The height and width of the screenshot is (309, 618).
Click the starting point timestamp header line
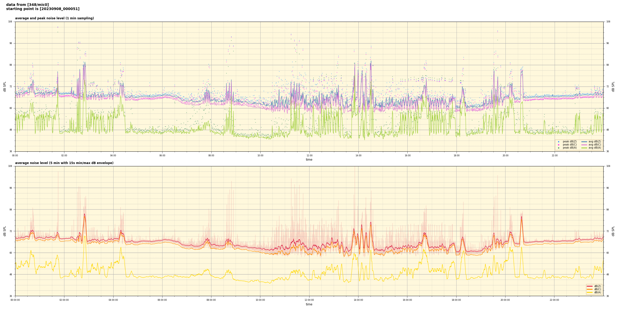click(x=43, y=9)
